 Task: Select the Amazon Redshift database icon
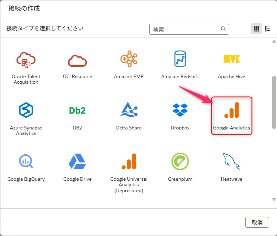coord(180,59)
